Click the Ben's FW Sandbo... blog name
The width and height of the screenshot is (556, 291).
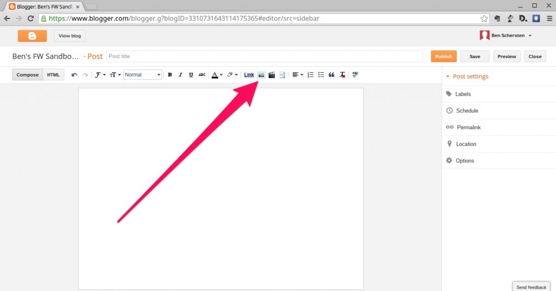46,56
